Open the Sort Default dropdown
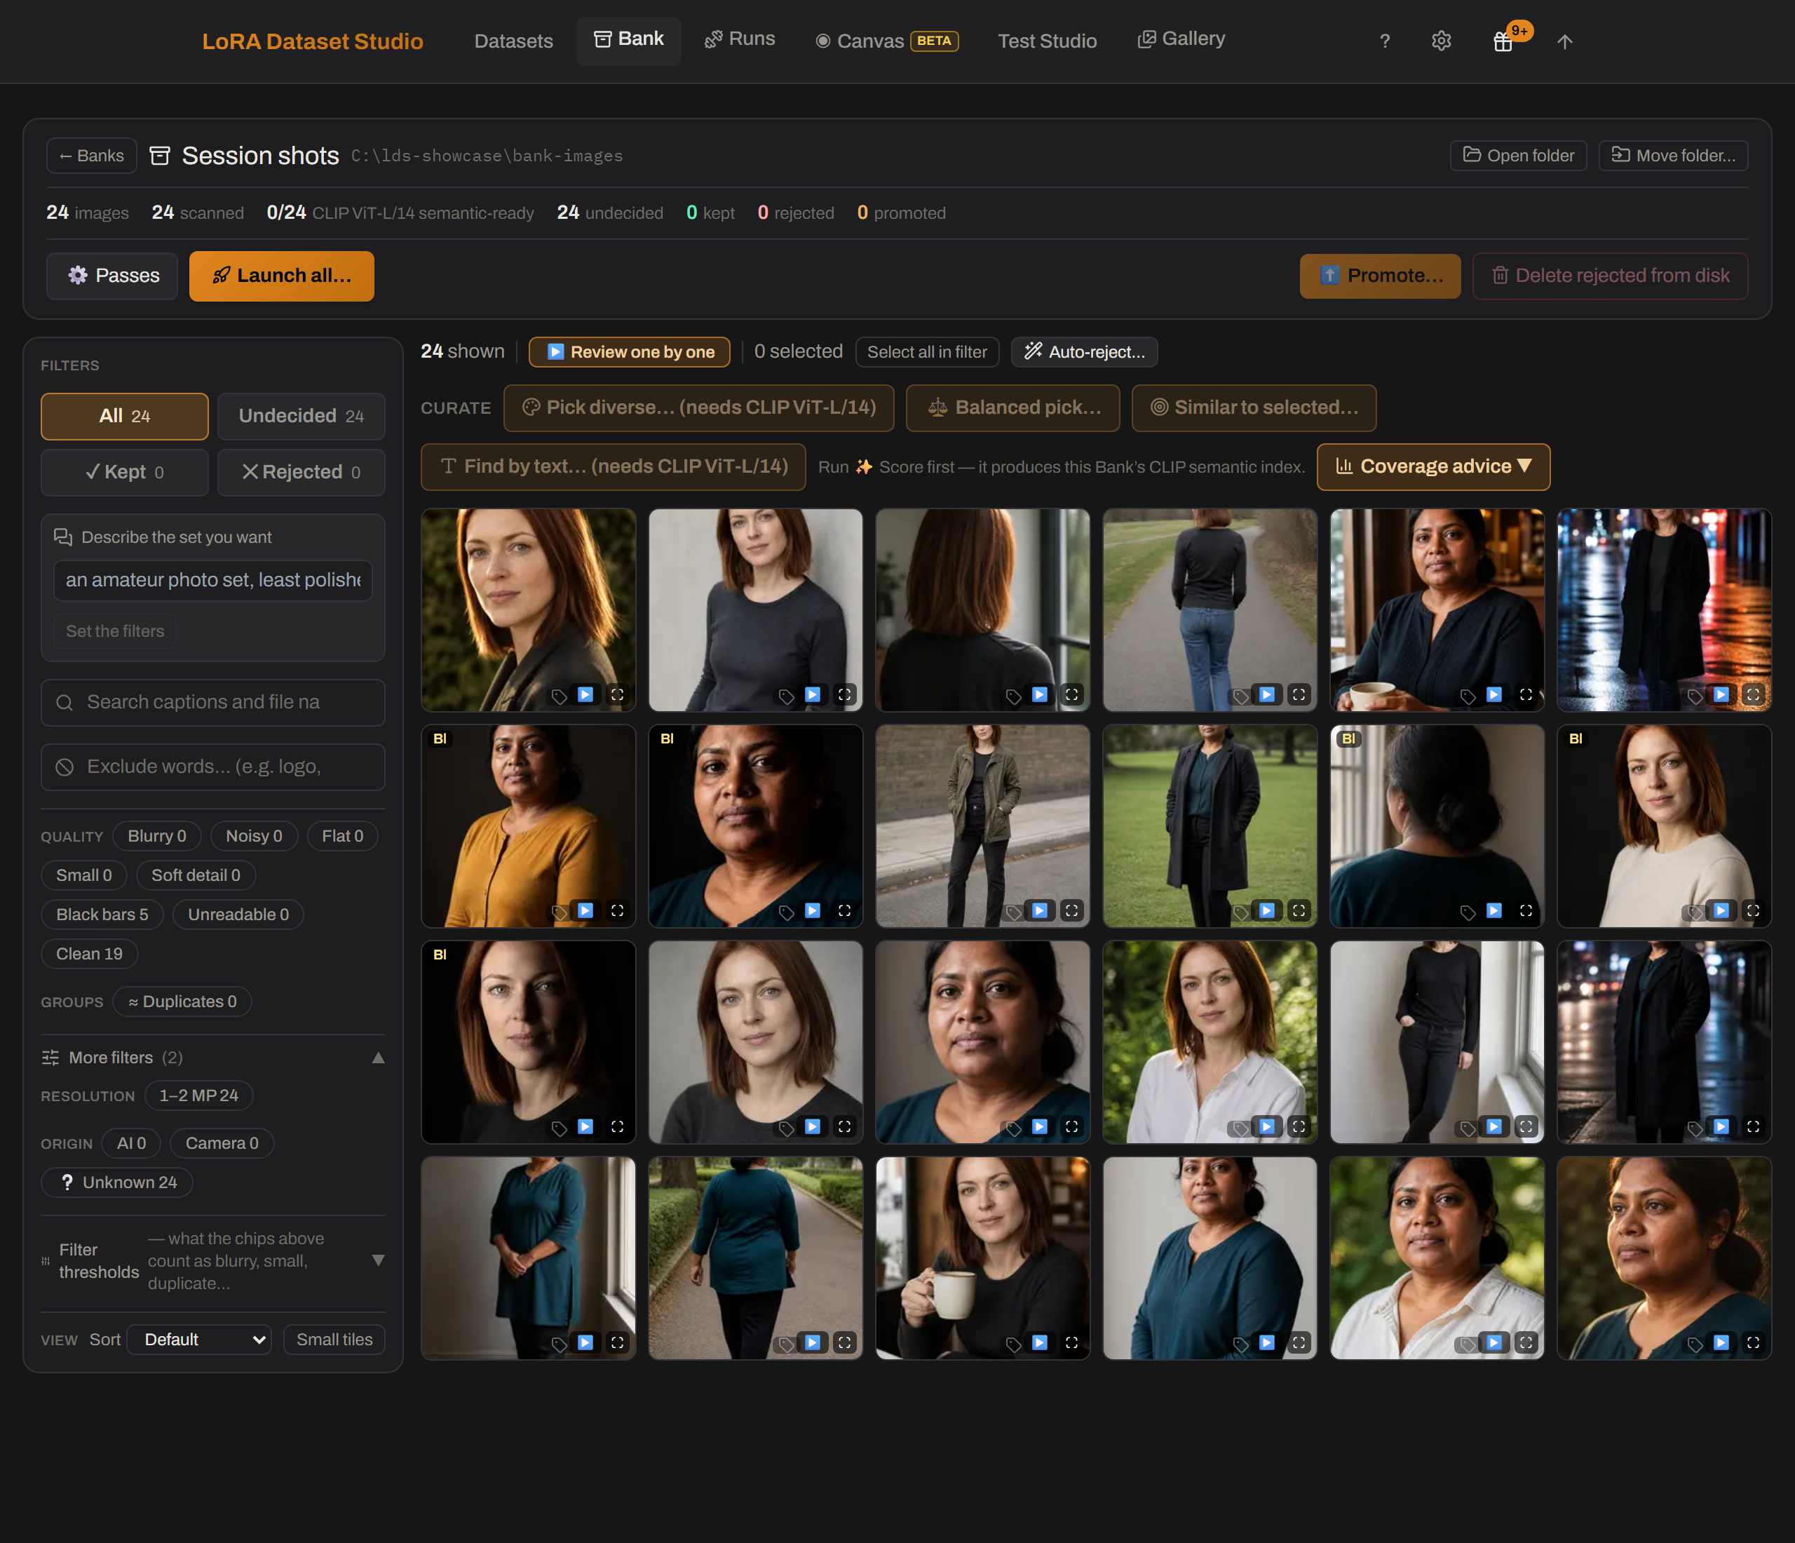Viewport: 1795px width, 1543px height. coord(199,1340)
